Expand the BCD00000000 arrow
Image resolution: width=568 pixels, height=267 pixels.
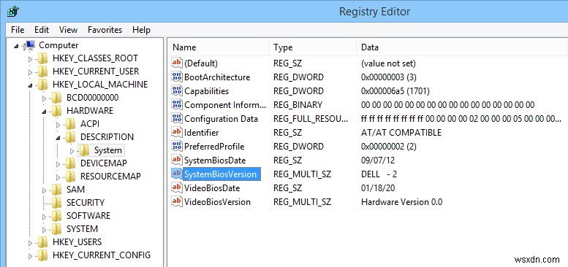(x=44, y=98)
